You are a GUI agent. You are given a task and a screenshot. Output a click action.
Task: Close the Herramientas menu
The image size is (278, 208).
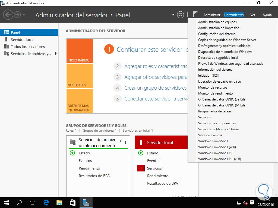(234, 15)
